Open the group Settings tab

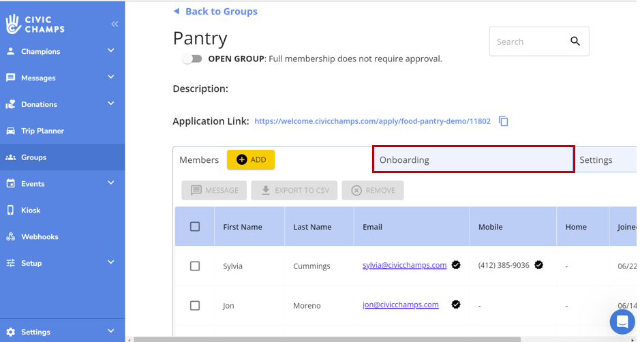pos(596,160)
